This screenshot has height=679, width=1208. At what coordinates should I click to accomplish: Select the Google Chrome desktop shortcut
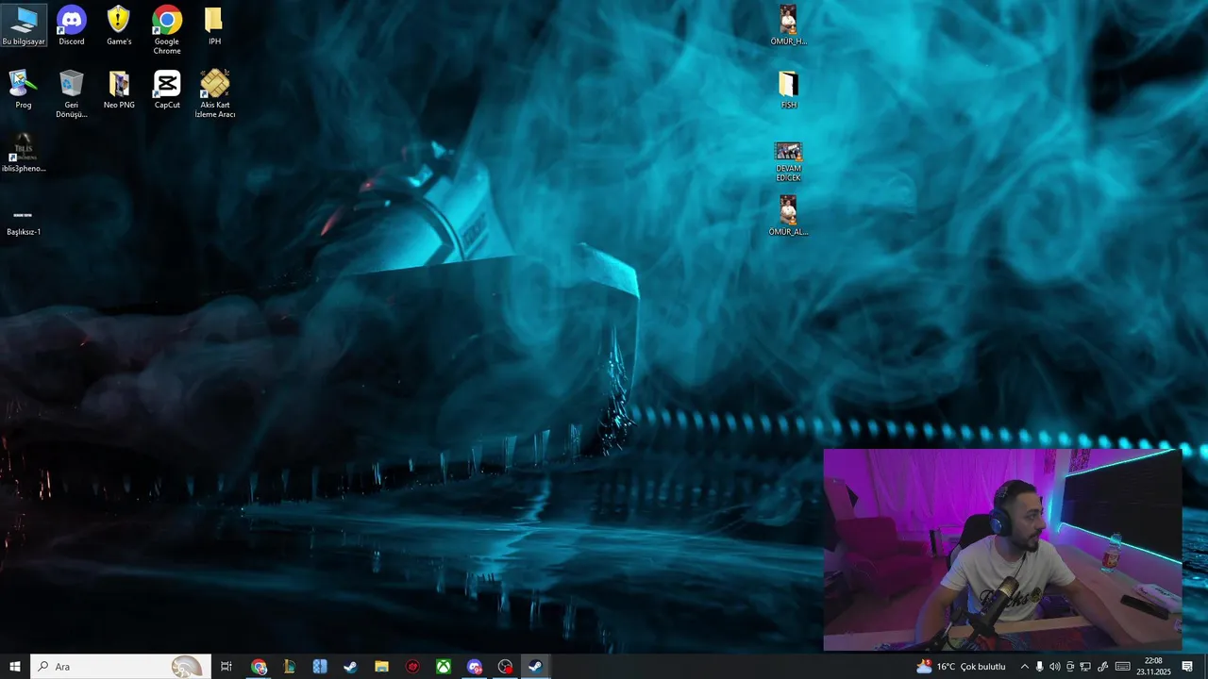click(x=167, y=30)
